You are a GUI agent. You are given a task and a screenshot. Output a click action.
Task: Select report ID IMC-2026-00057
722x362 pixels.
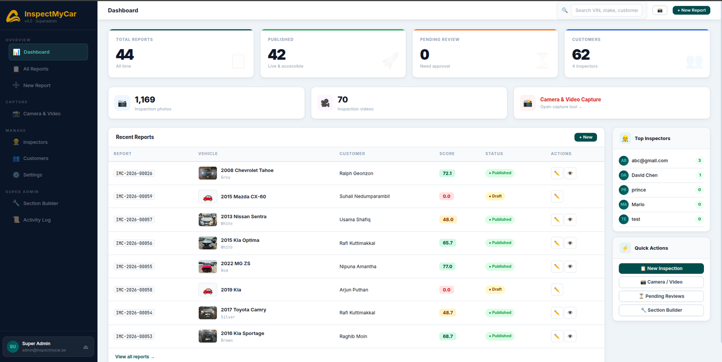point(134,220)
